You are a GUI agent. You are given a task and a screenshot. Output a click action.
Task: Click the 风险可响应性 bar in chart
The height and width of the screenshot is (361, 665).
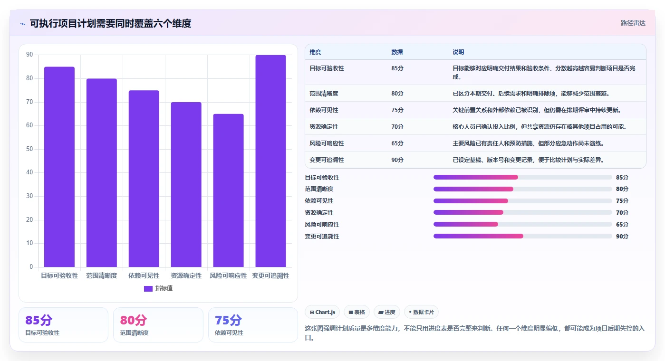tap(229, 190)
